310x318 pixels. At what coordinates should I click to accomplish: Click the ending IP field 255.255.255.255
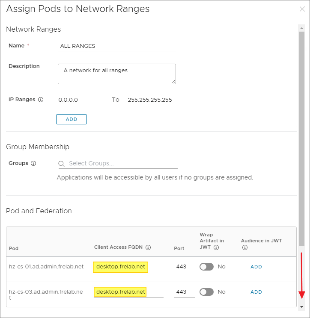click(x=150, y=100)
